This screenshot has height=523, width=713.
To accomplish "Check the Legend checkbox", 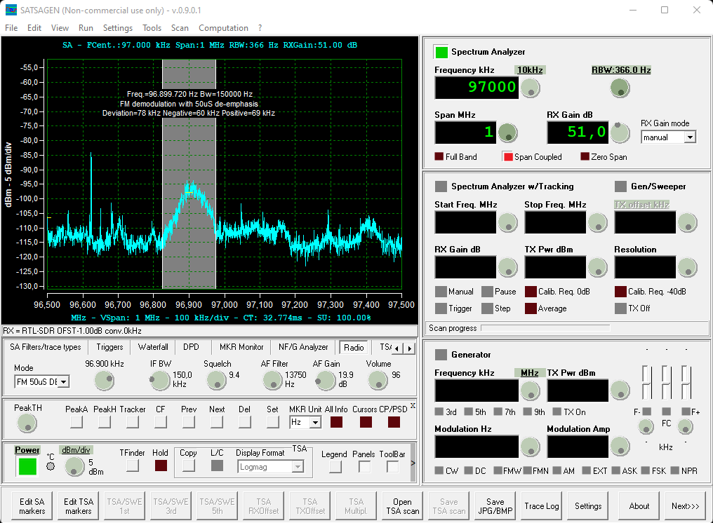I will [335, 467].
